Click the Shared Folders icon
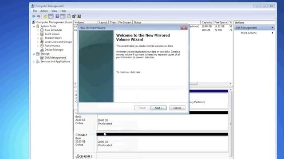This screenshot has height=159, width=284. point(42,38)
